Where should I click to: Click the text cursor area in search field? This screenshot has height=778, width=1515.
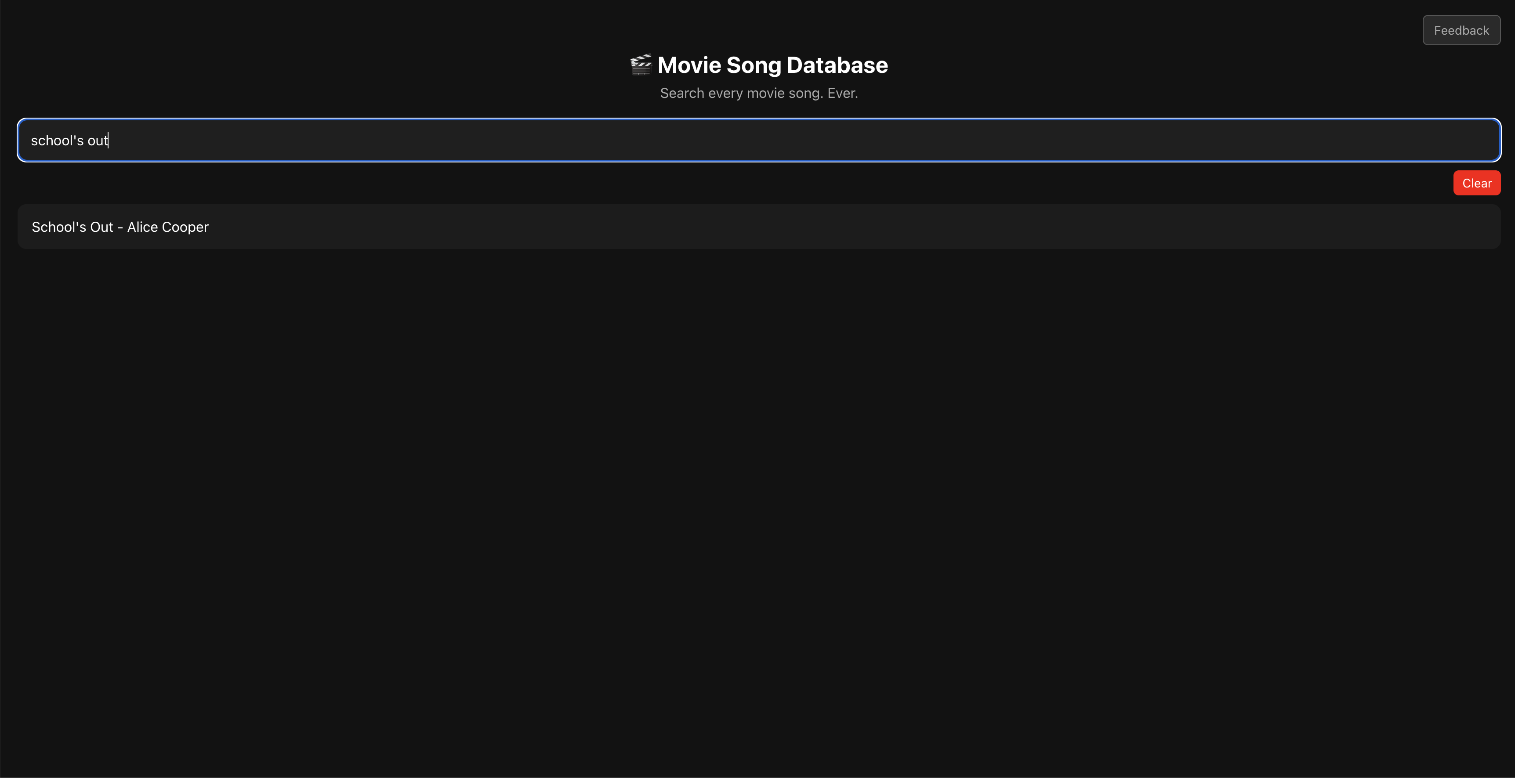click(112, 140)
